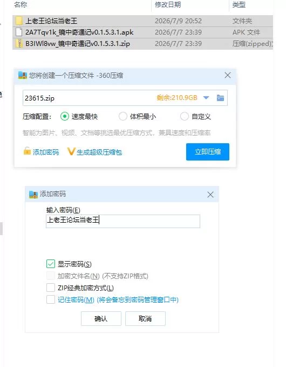Click 生成超级压缩包 link

99,152
